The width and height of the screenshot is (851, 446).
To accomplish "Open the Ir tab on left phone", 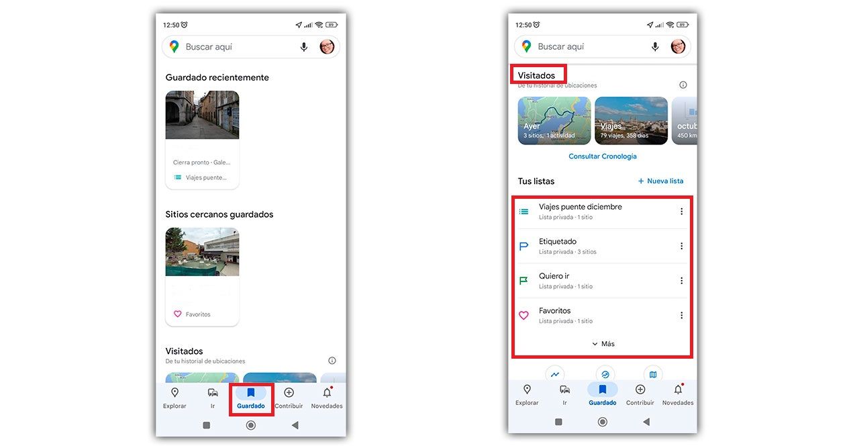I will point(213,398).
